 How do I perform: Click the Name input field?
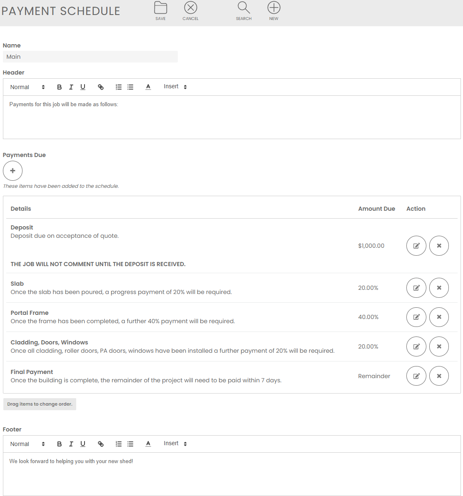90,57
